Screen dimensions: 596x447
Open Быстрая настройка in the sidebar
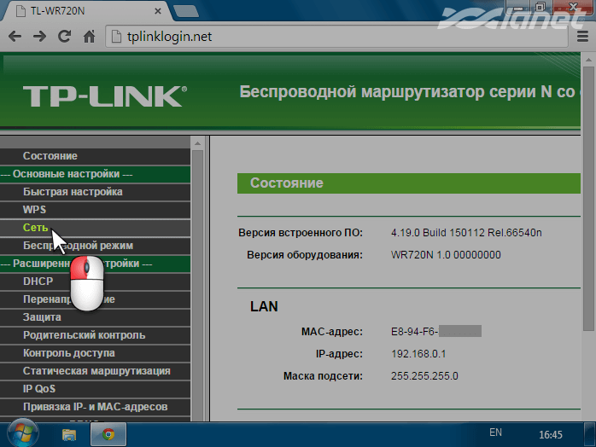click(73, 192)
